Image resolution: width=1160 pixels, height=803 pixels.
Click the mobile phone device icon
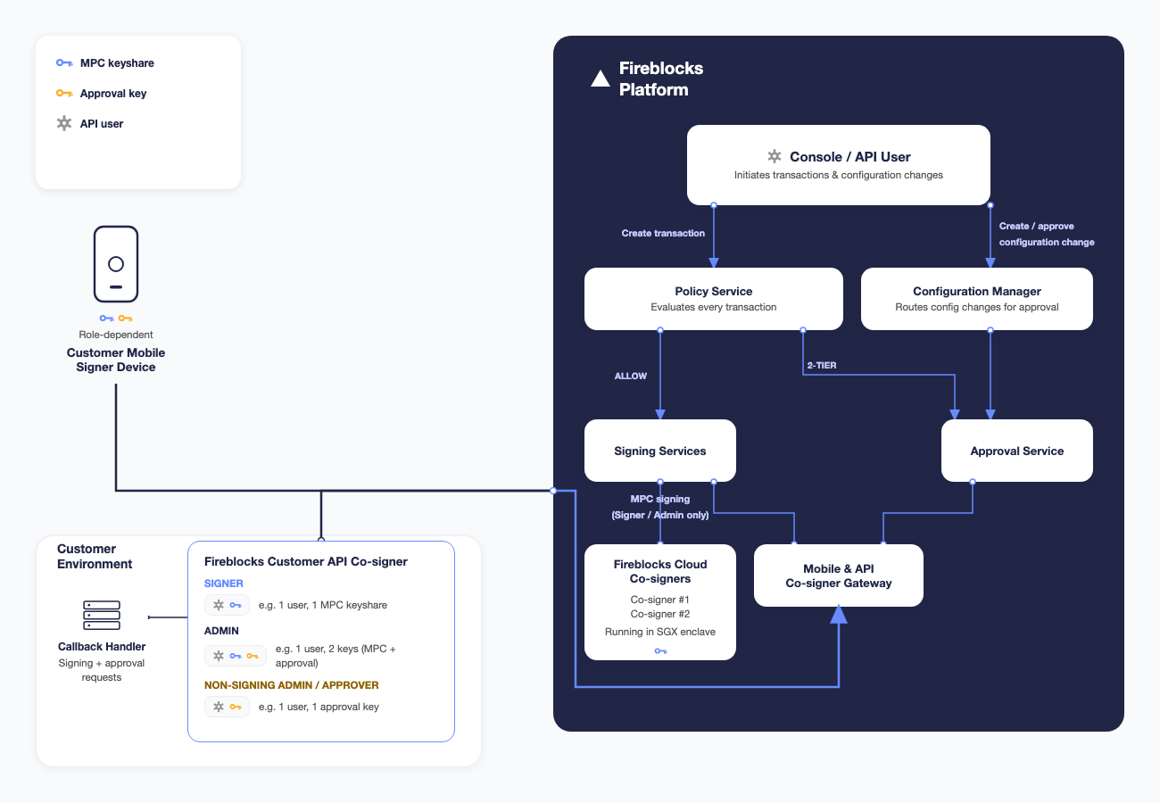[x=116, y=264]
